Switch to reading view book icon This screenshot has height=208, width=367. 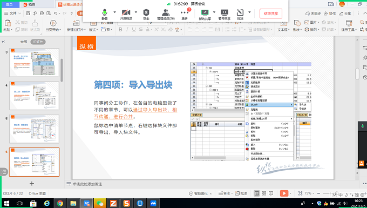click(x=271, y=193)
